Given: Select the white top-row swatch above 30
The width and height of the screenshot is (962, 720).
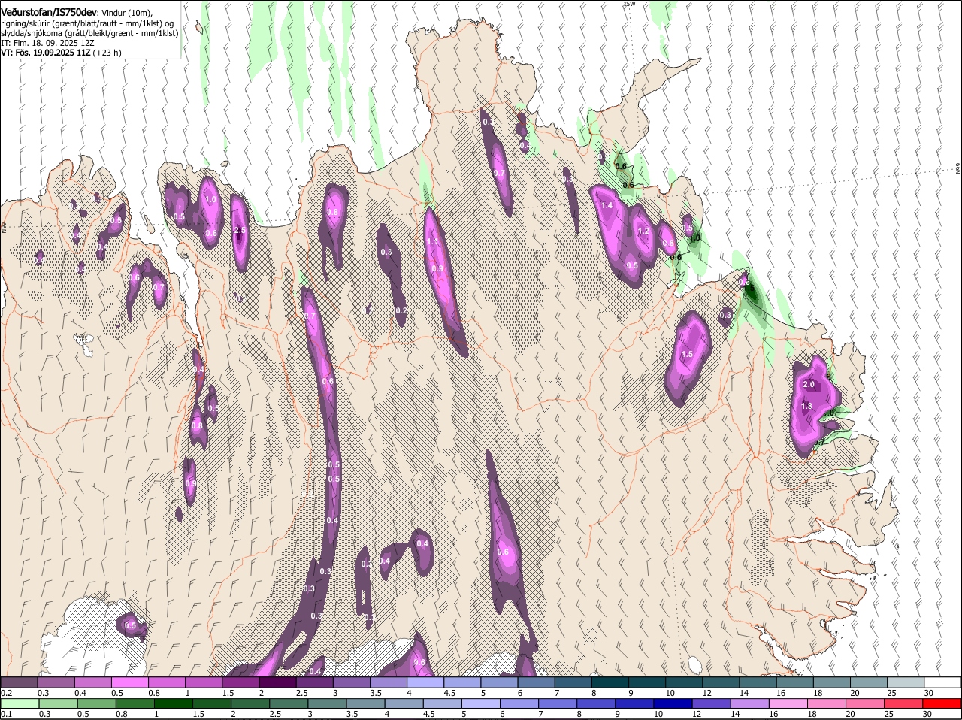Looking at the screenshot, I should coord(942,682).
